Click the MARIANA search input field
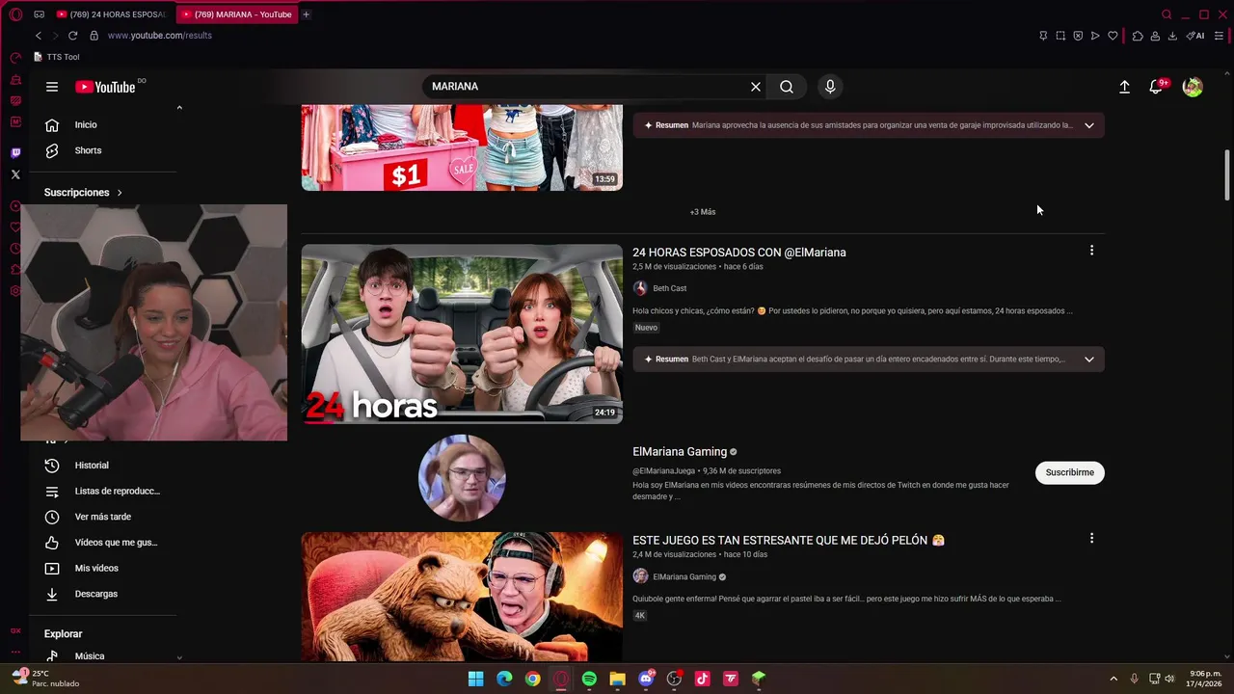Image resolution: width=1234 pixels, height=694 pixels. [588, 87]
